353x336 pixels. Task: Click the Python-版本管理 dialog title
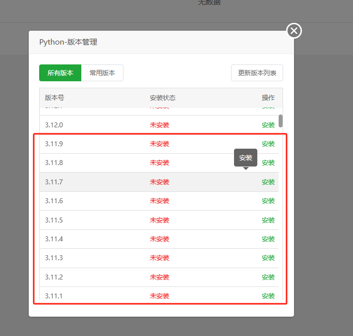click(68, 42)
